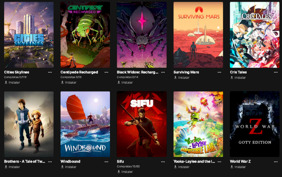Viewport: 282px width, 177px height.
Task: Install Sifu
Action: coord(125,172)
